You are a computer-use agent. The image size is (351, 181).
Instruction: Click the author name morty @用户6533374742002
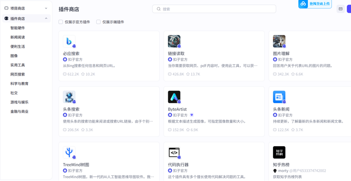point(302,171)
